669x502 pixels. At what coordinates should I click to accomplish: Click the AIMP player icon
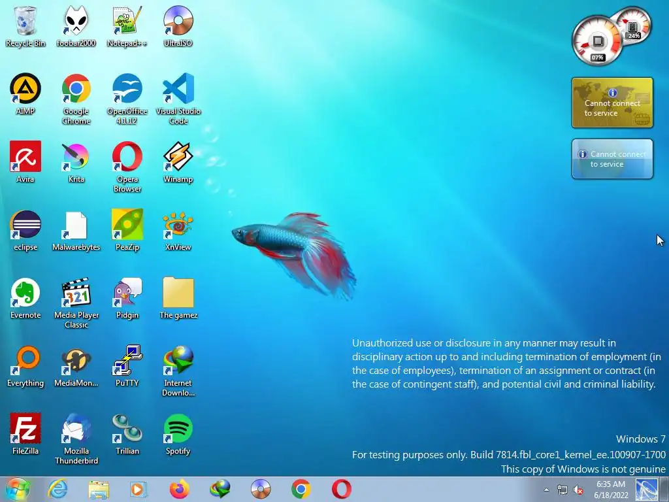pos(25,94)
